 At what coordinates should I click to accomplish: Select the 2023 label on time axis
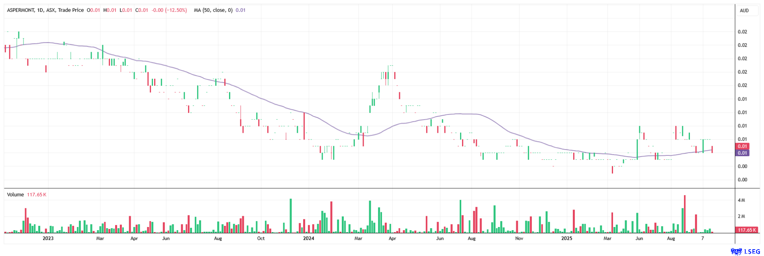(48, 239)
